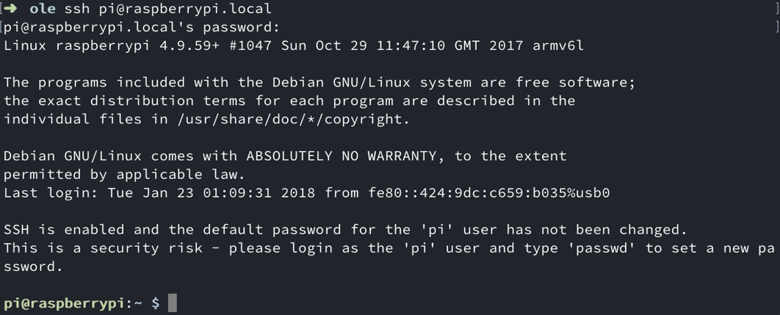Click the 'This is a security risk' text
Screen dimensions: 780x315
107,247
